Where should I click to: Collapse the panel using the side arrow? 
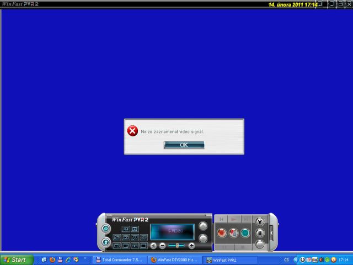coord(271,233)
